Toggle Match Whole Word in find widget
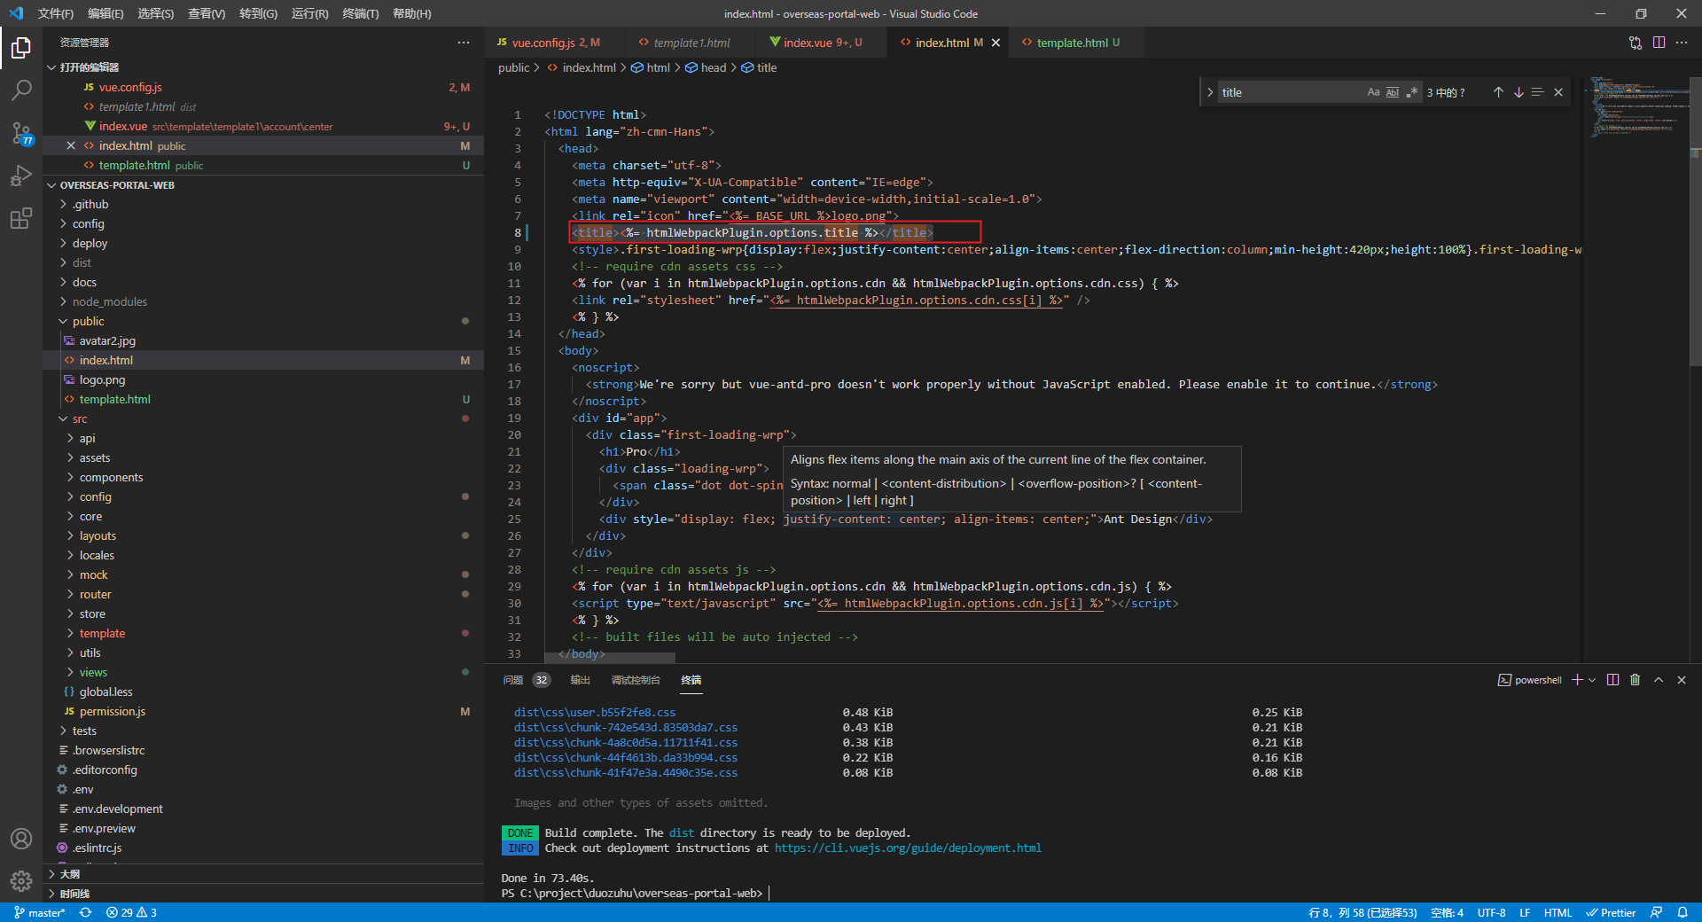1702x922 pixels. click(1393, 92)
